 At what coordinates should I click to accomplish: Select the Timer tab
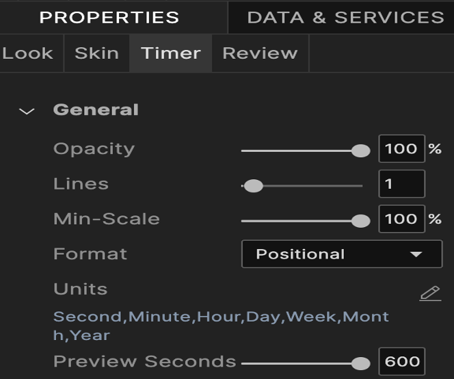[171, 53]
